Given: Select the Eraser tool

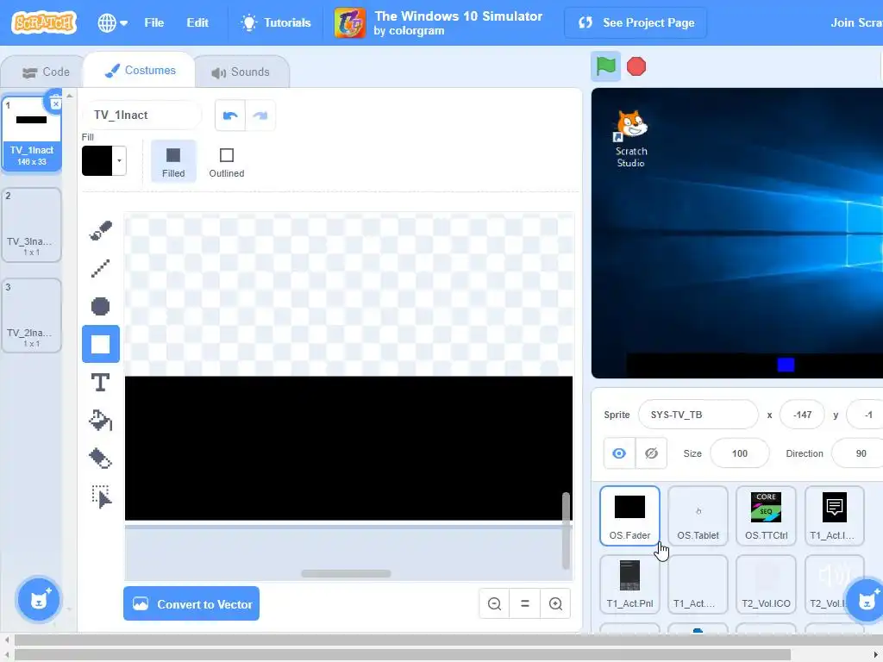Looking at the screenshot, I should (x=101, y=459).
